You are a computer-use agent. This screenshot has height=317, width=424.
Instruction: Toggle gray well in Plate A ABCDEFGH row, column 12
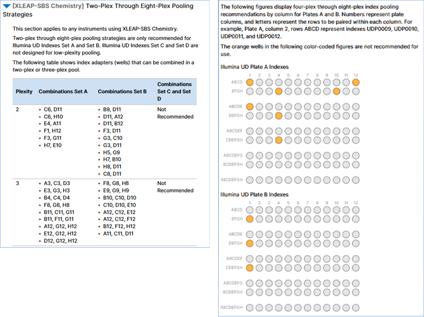pos(356,180)
